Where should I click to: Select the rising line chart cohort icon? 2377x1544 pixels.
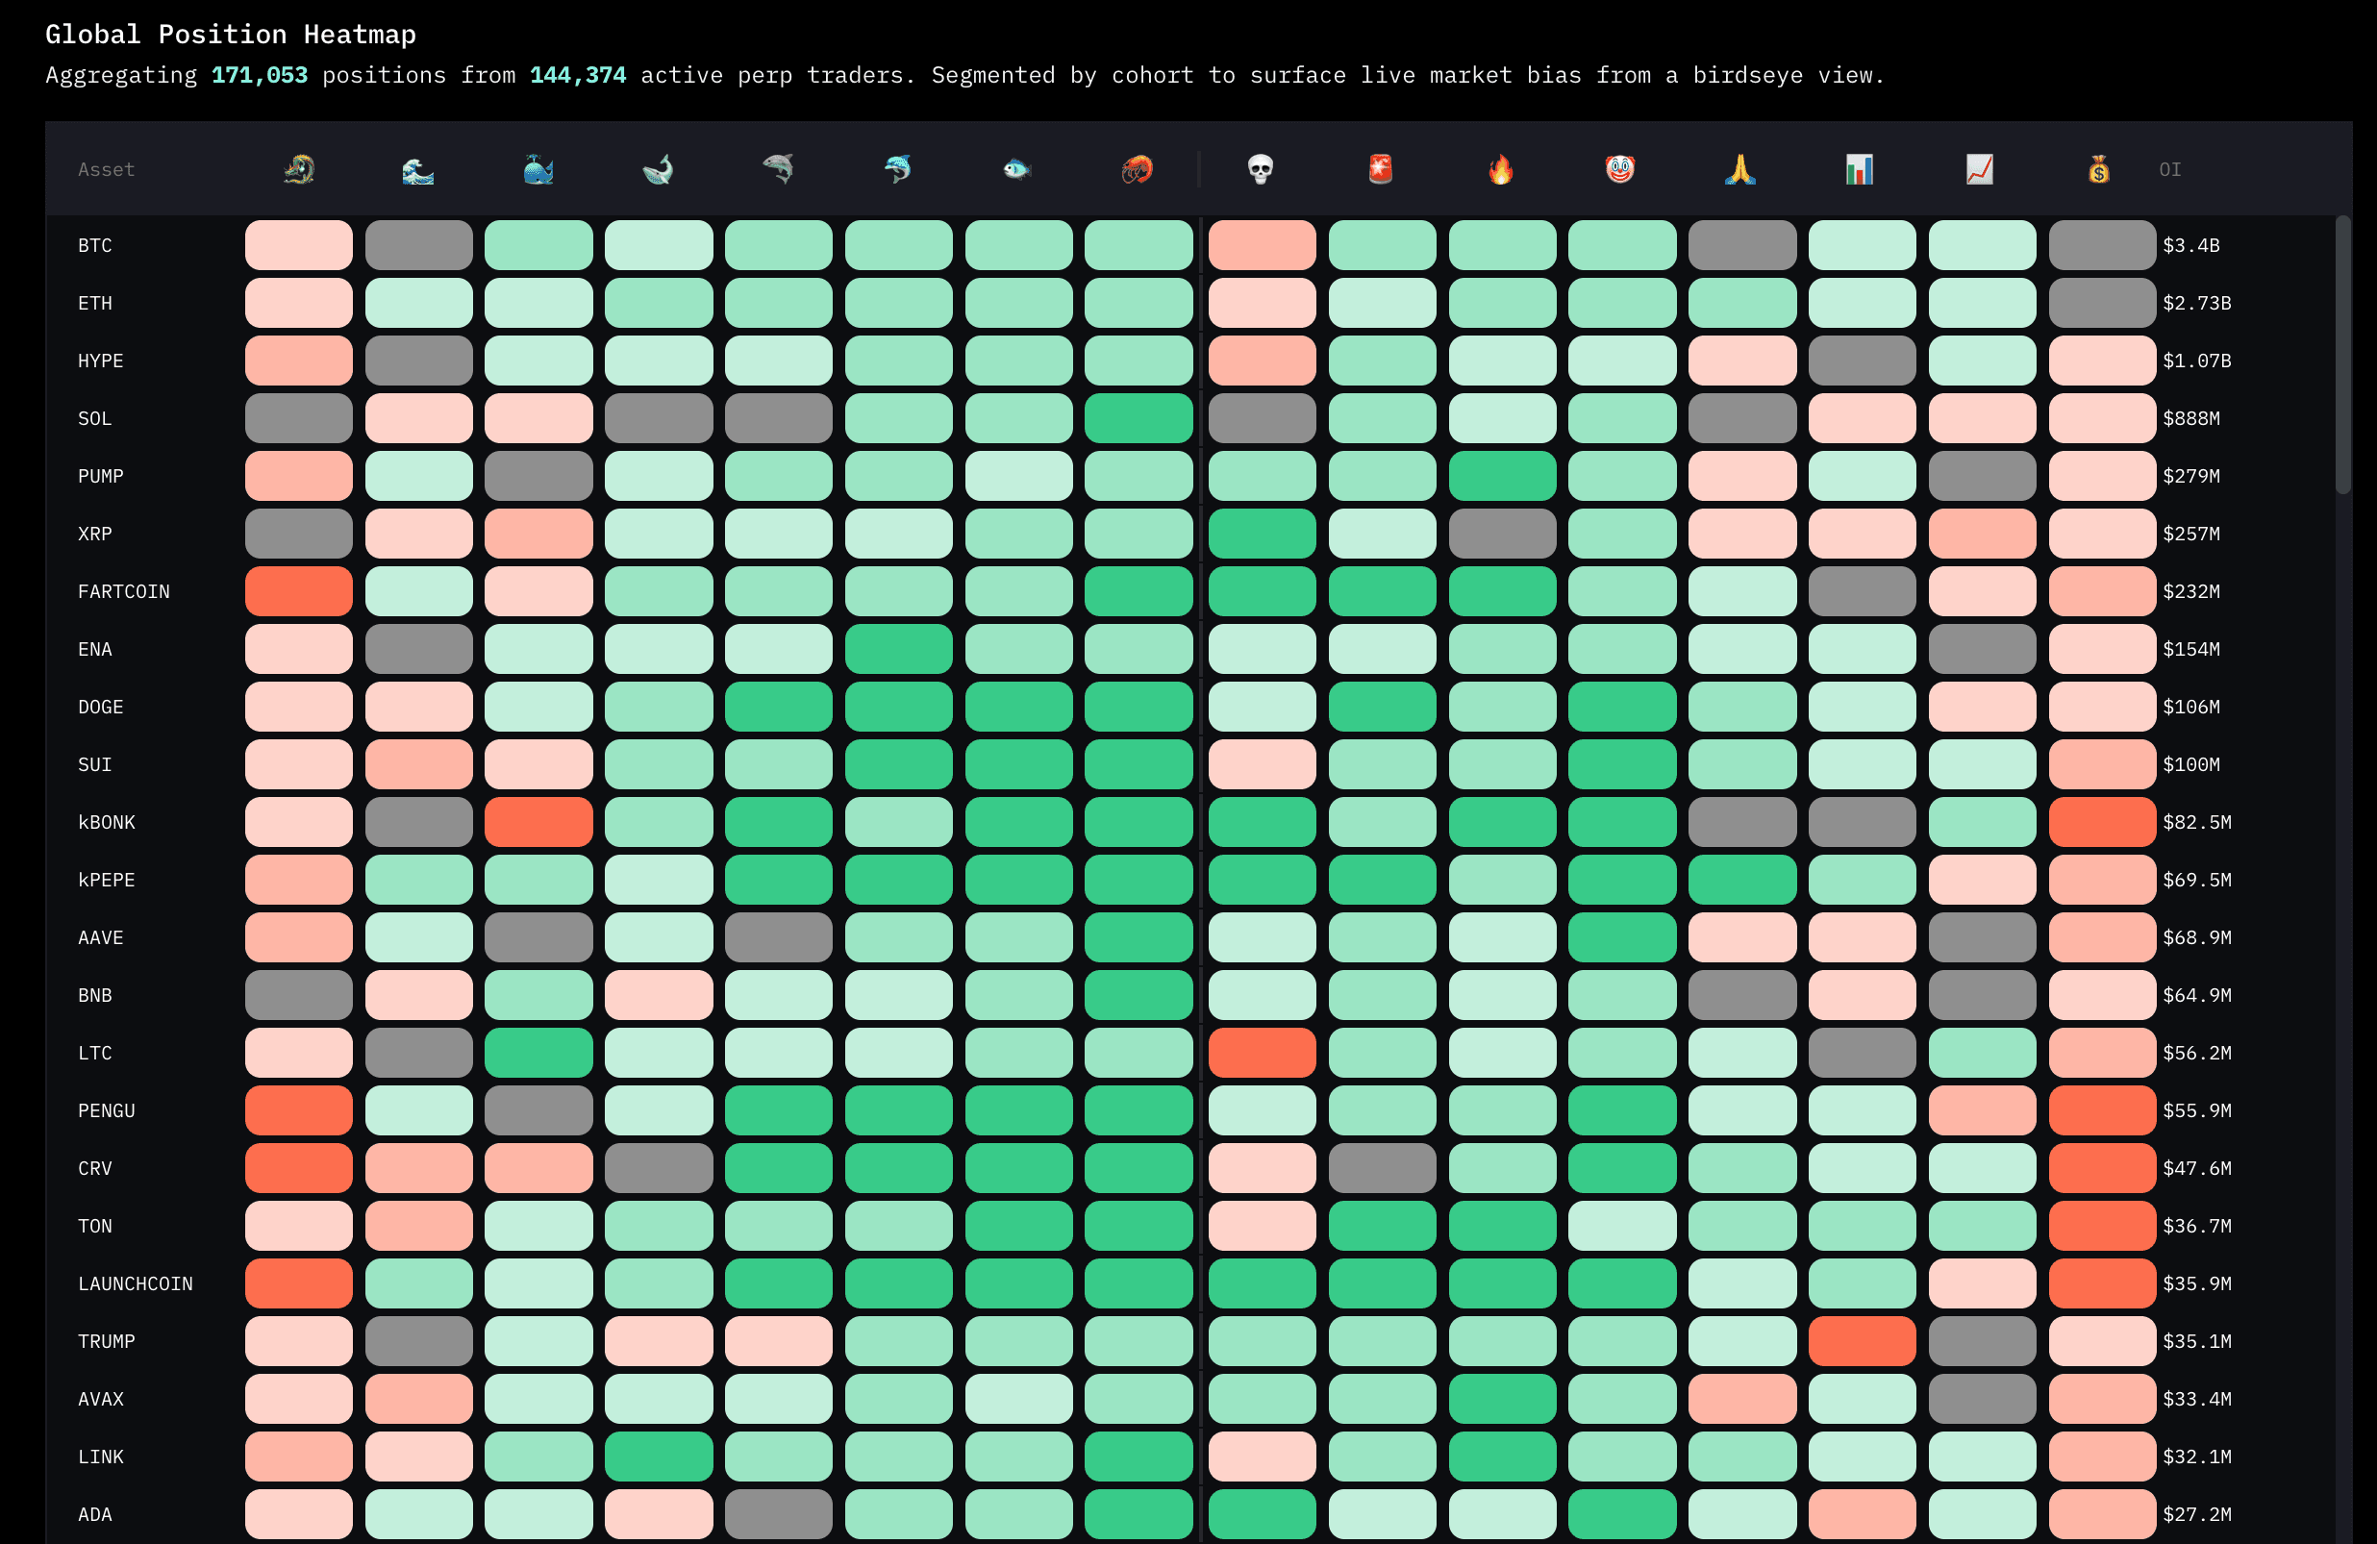point(1981,170)
